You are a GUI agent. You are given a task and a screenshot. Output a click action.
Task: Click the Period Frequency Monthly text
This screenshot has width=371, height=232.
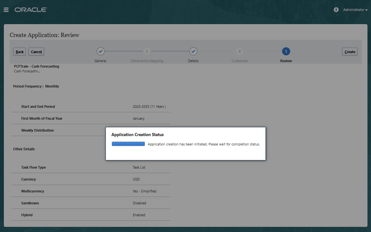click(36, 86)
